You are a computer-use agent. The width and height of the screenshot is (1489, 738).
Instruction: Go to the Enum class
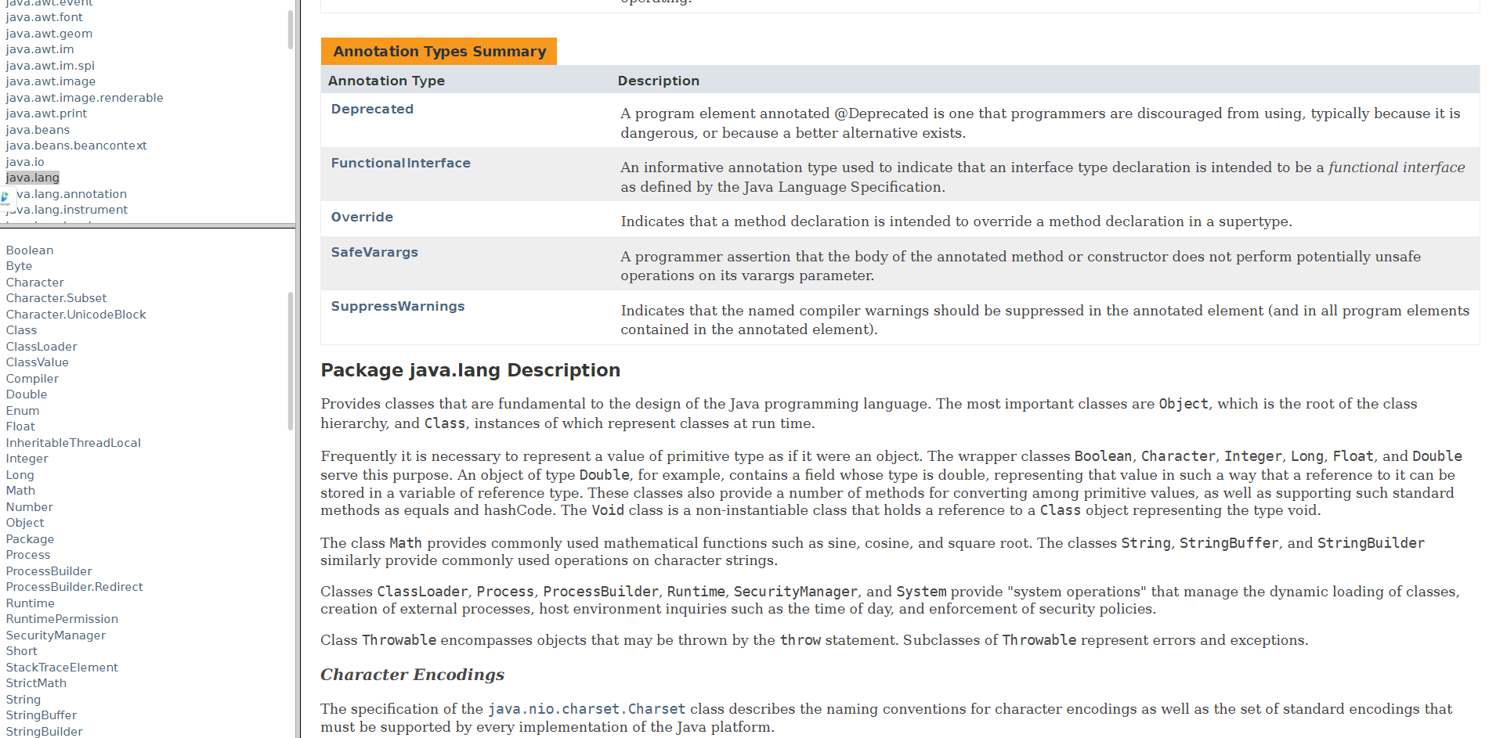point(23,411)
